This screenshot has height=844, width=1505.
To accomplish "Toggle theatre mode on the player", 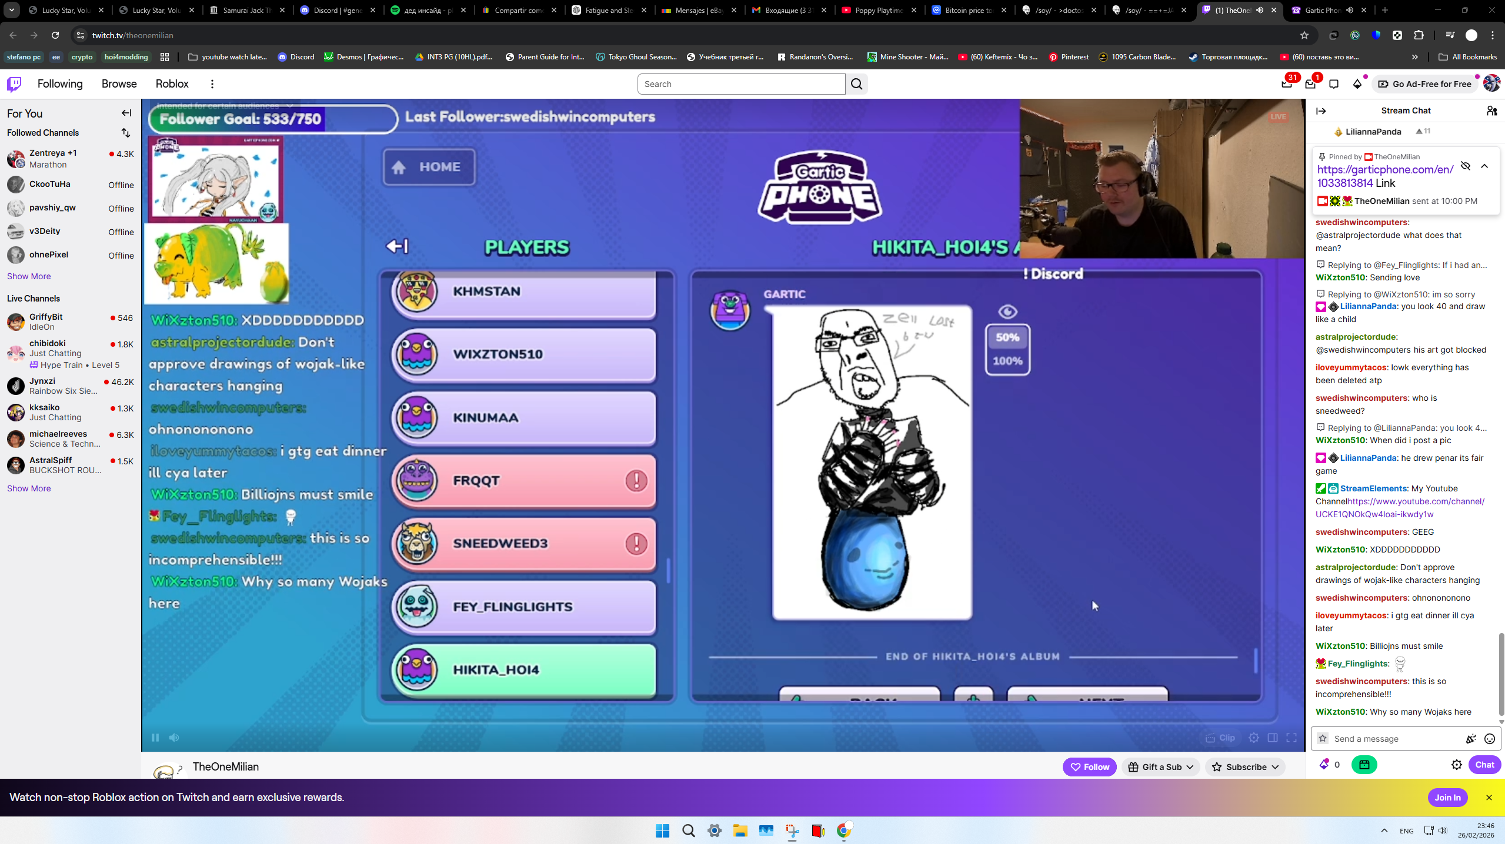I will click(x=1273, y=738).
